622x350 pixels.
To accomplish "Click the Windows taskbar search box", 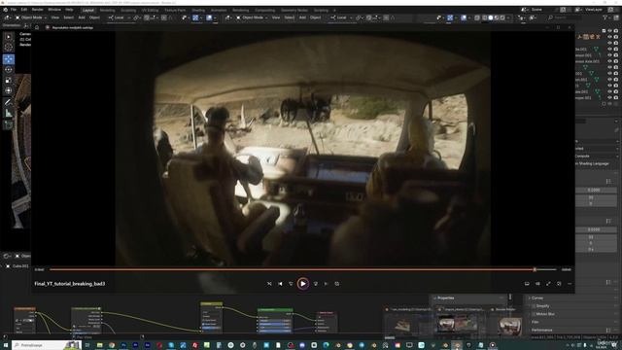I will click(x=47, y=345).
